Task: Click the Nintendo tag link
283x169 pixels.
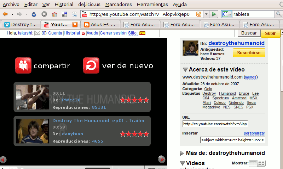Action: (x=236, y=102)
